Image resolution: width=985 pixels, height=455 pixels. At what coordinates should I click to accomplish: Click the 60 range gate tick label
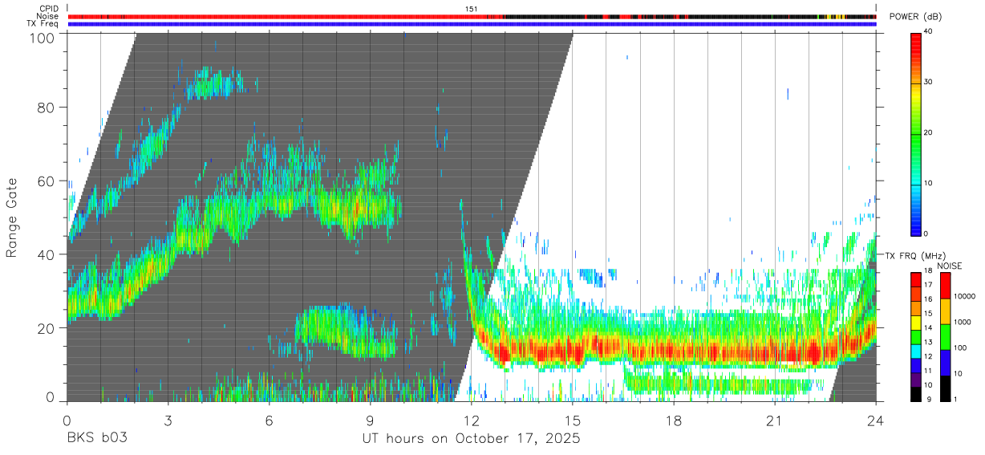(x=47, y=181)
